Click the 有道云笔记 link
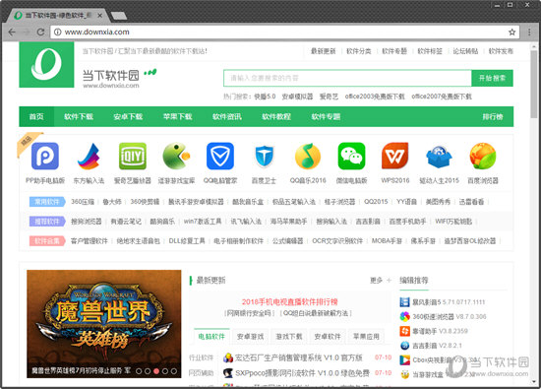This screenshot has height=389, width=541. click(126, 222)
